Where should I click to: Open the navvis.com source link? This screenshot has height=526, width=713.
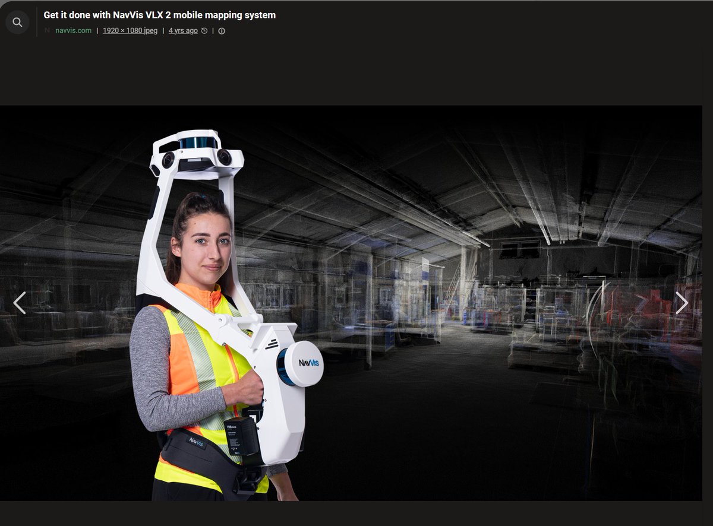(x=73, y=30)
